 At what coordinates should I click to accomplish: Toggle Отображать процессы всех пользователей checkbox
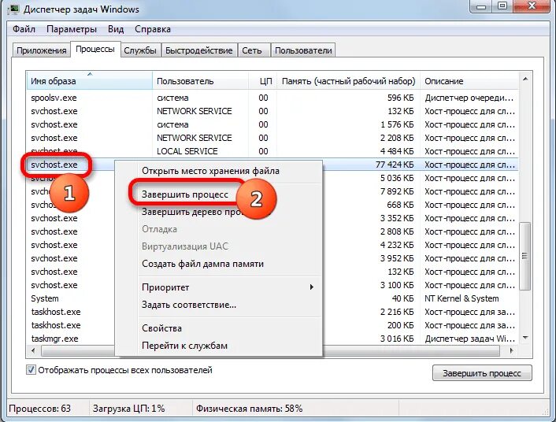(x=31, y=370)
